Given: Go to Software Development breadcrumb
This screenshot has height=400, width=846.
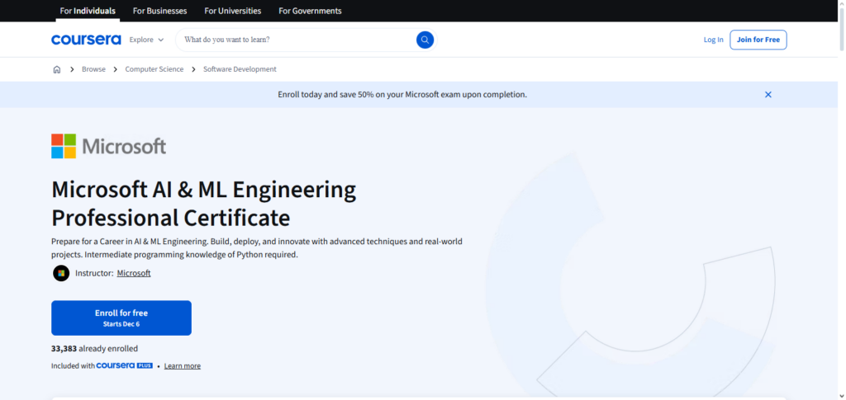Looking at the screenshot, I should (240, 69).
